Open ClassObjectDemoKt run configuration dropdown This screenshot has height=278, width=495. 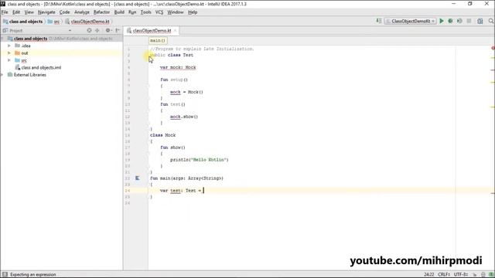tap(411, 21)
